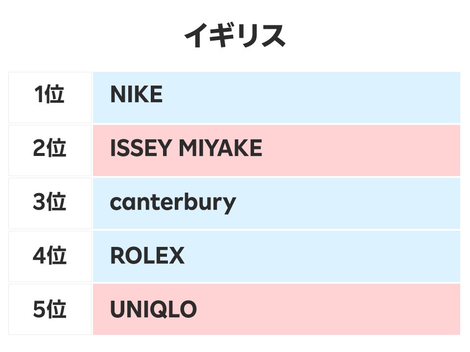This screenshot has height=352, width=470.
Task: Click the イギリス heading title
Action: coord(235,36)
